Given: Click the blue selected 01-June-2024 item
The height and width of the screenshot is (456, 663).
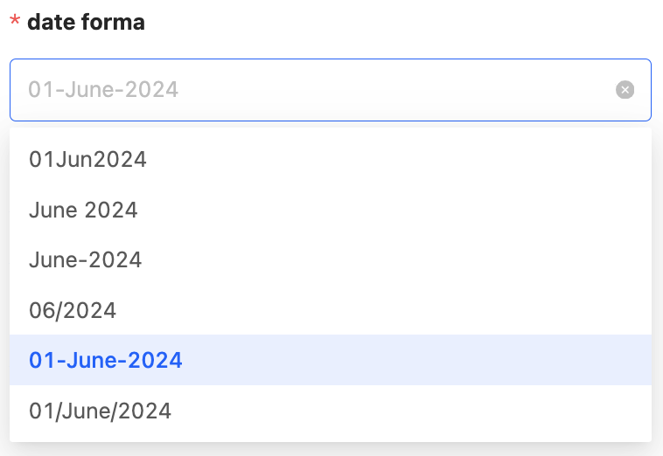Looking at the screenshot, I should [106, 360].
